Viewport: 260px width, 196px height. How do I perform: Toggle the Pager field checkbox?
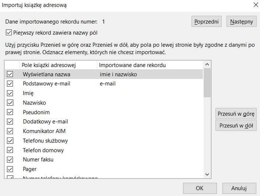[10, 169]
